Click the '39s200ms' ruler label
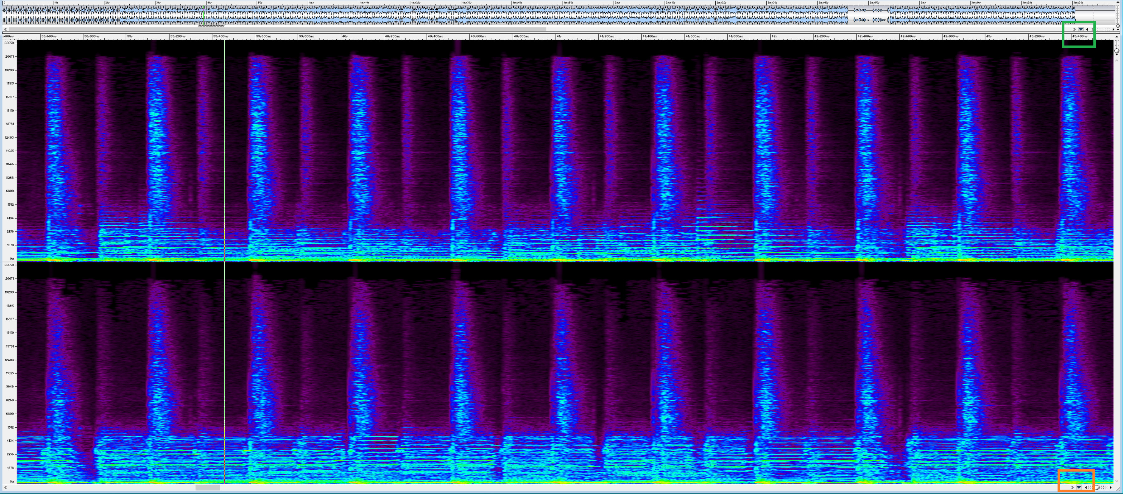The height and width of the screenshot is (494, 1123). (x=177, y=36)
